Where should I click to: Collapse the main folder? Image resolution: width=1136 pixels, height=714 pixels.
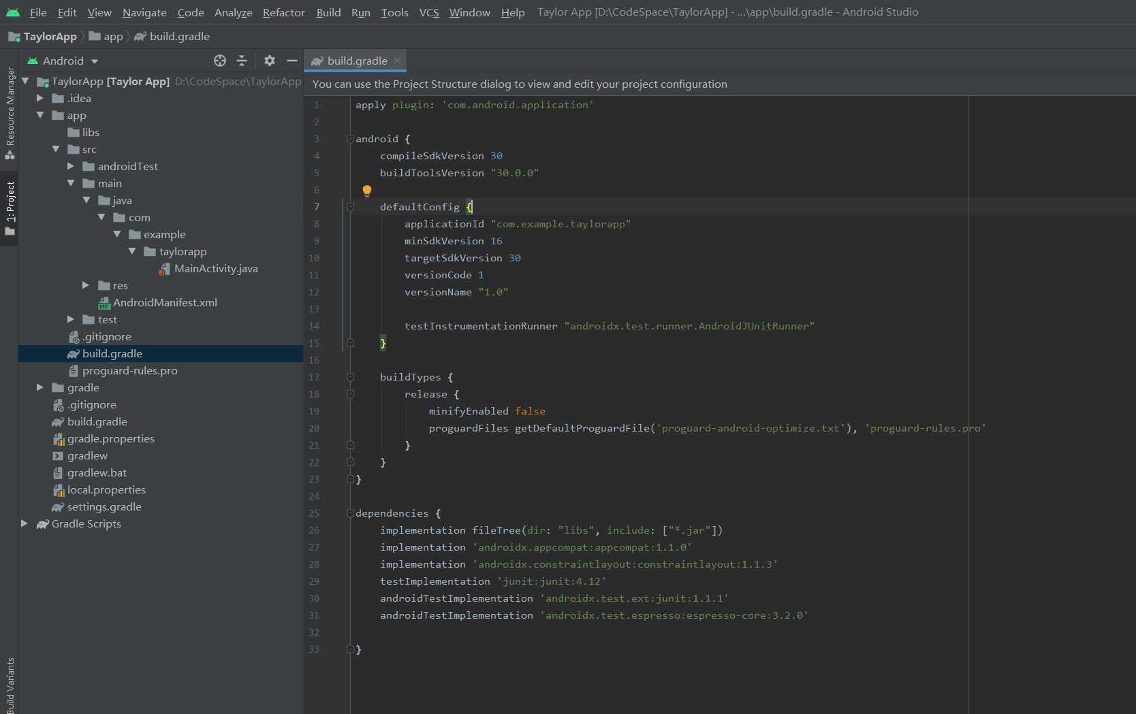pos(71,183)
